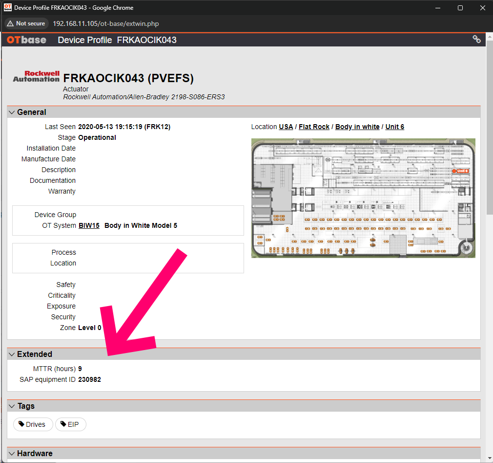
Task: Click the Unit 6 marker on floor plan
Action: click(x=461, y=171)
